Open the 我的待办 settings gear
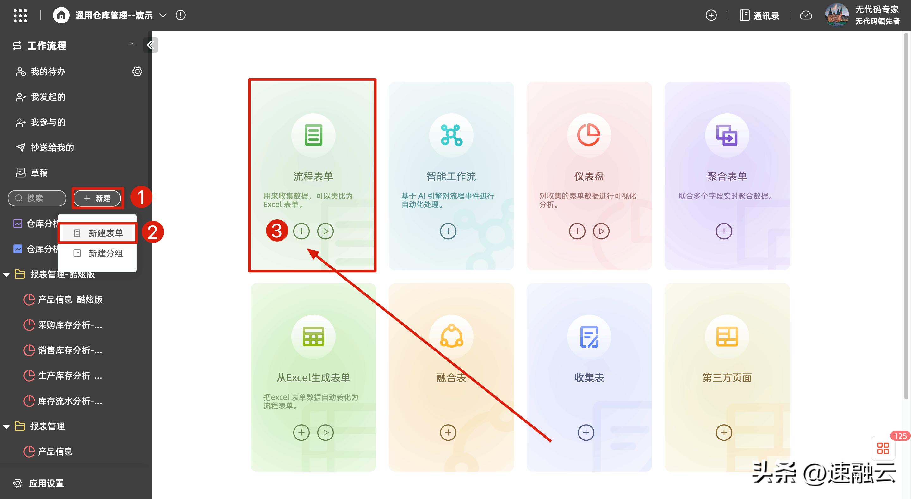Screen dimensions: 911x499 137,71
